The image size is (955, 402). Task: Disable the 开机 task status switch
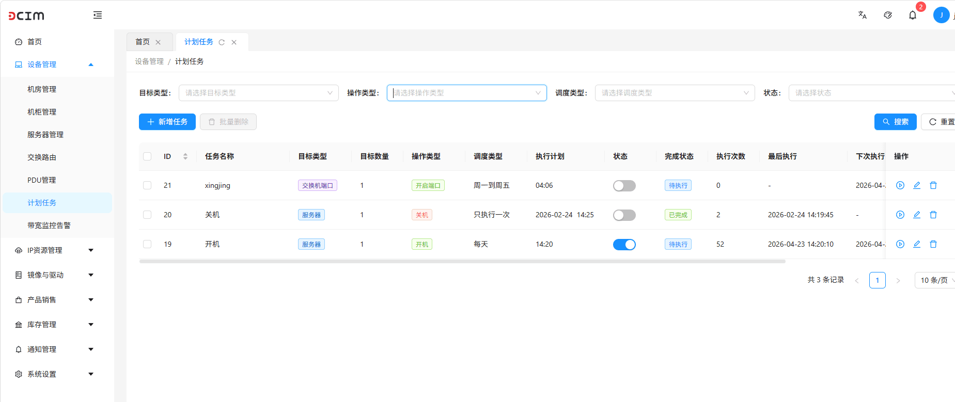[x=624, y=245]
